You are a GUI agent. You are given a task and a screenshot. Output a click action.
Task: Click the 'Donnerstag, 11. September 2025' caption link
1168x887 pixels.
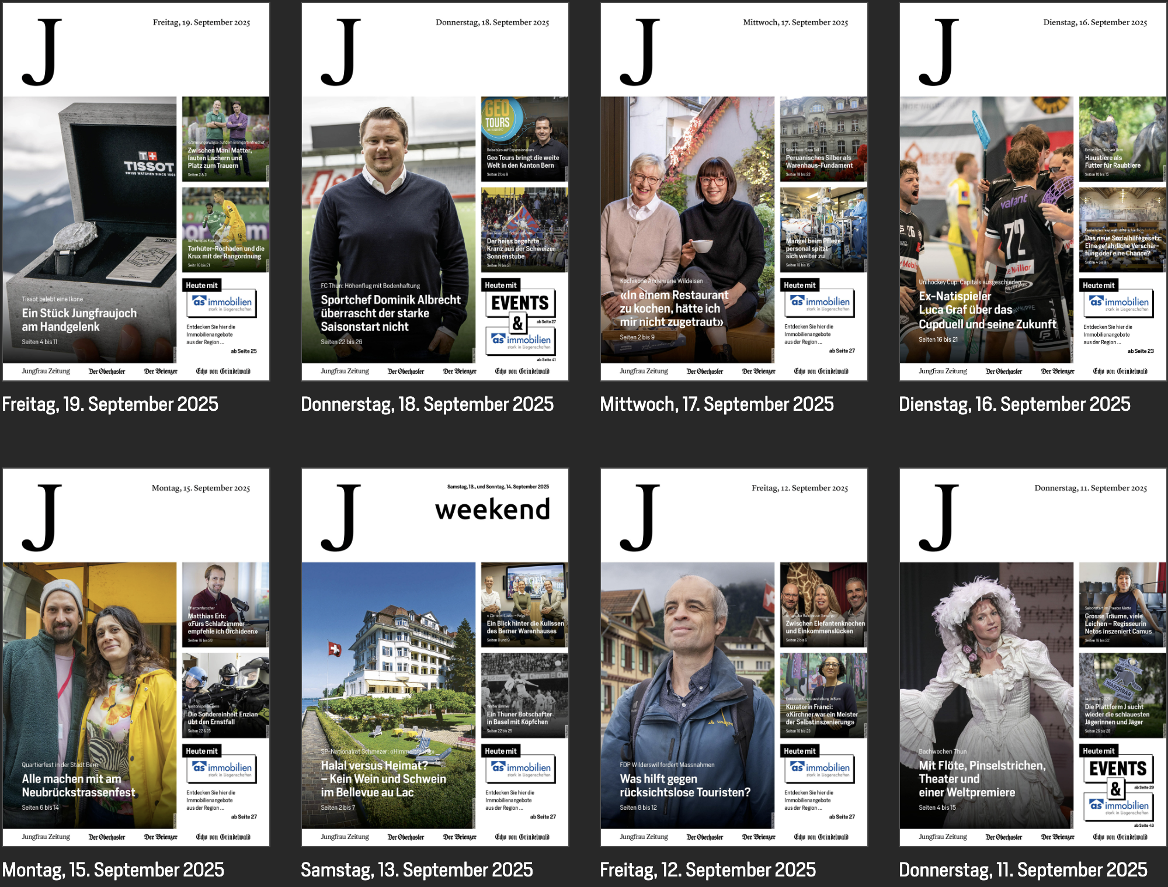1023,869
